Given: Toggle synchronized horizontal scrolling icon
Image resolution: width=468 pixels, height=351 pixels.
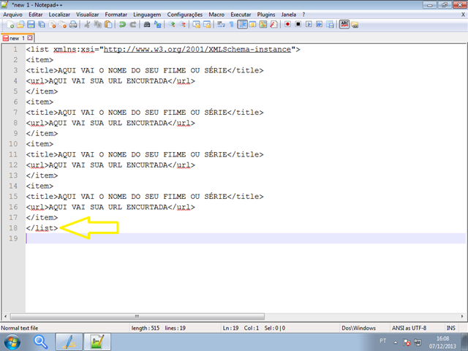Looking at the screenshot, I should pos(207,24).
